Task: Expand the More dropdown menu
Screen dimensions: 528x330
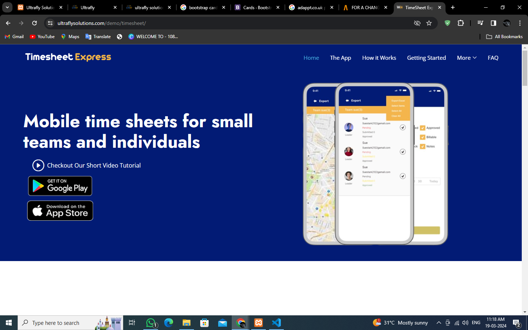Action: (467, 58)
